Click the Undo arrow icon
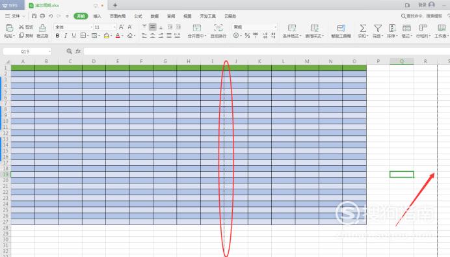Viewport: 450px width, 257px height. [51, 16]
